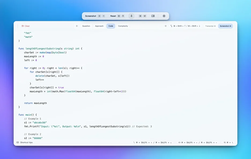
Task: Click the right navigation chevron after Complexity
Action: point(165,26)
